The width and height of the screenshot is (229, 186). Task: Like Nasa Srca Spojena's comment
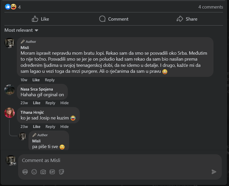[x=36, y=103]
